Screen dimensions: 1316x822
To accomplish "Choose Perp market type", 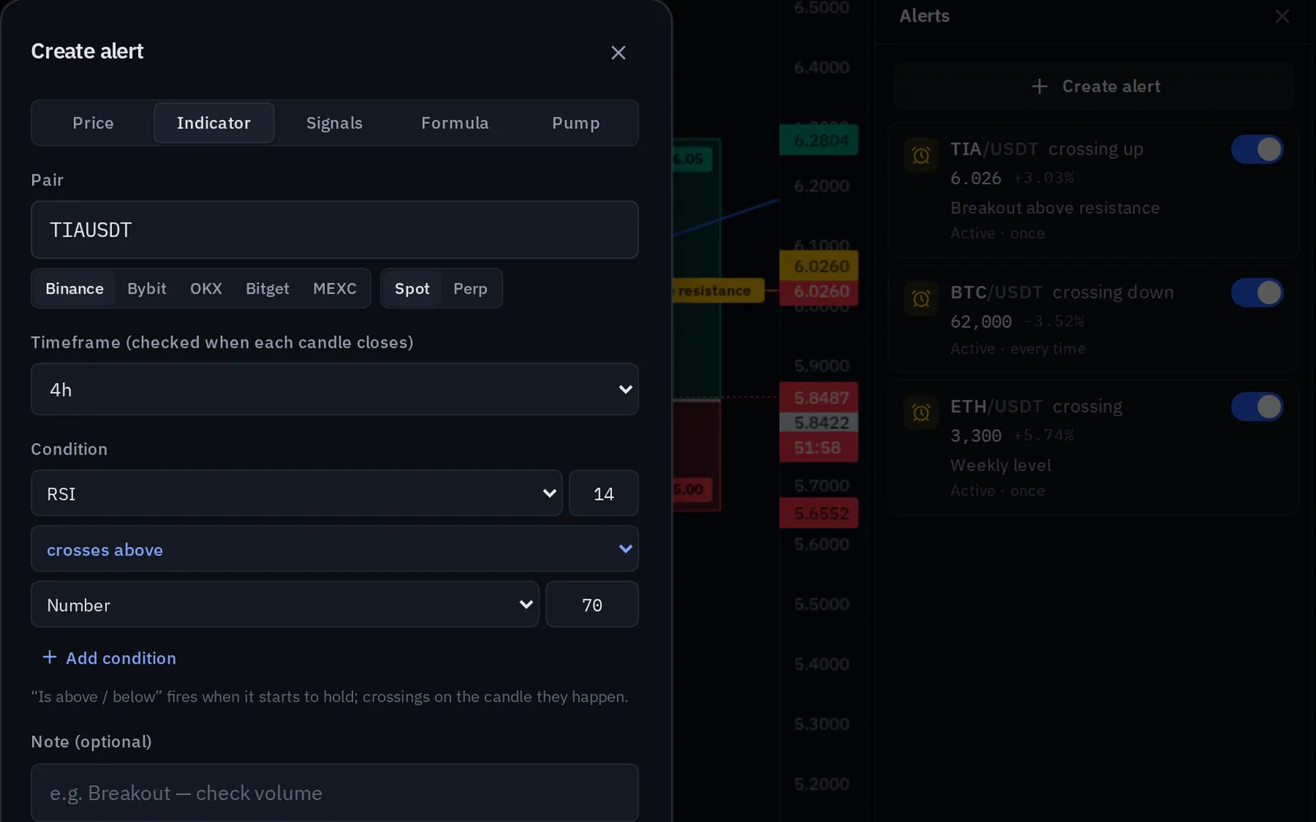I will (x=470, y=289).
